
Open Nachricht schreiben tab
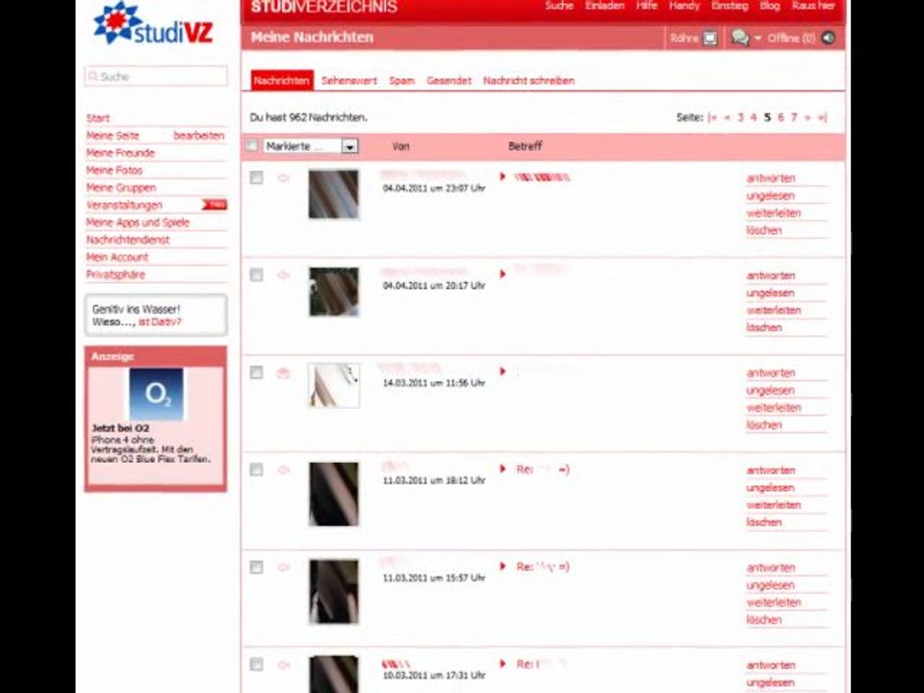(x=528, y=81)
